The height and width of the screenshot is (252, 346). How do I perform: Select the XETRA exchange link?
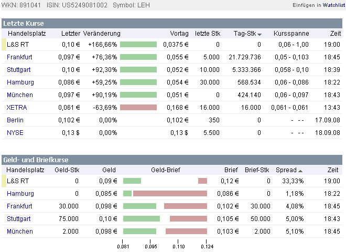coord(17,107)
